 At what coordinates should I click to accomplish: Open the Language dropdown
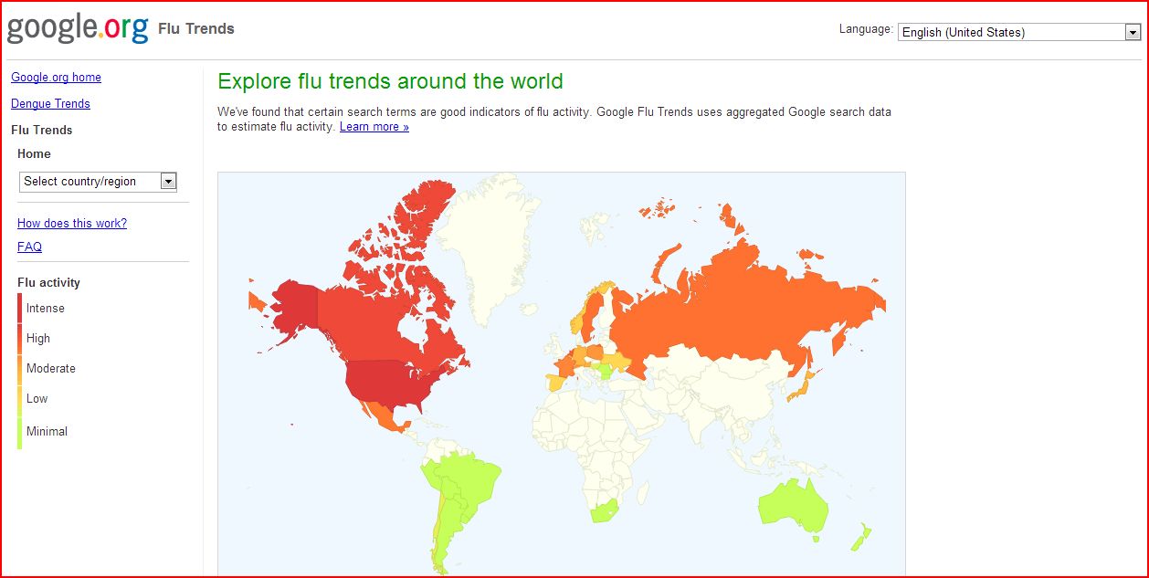coord(1019,32)
